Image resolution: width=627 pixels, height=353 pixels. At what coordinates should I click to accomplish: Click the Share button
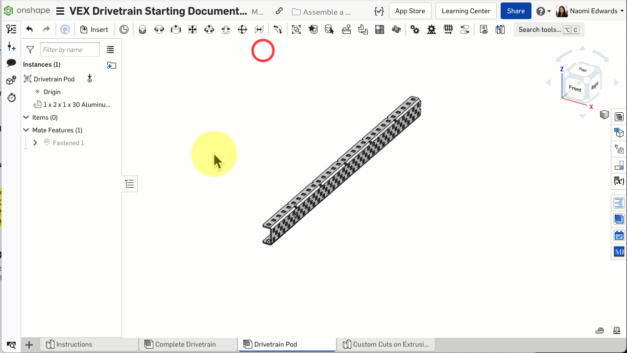click(516, 11)
